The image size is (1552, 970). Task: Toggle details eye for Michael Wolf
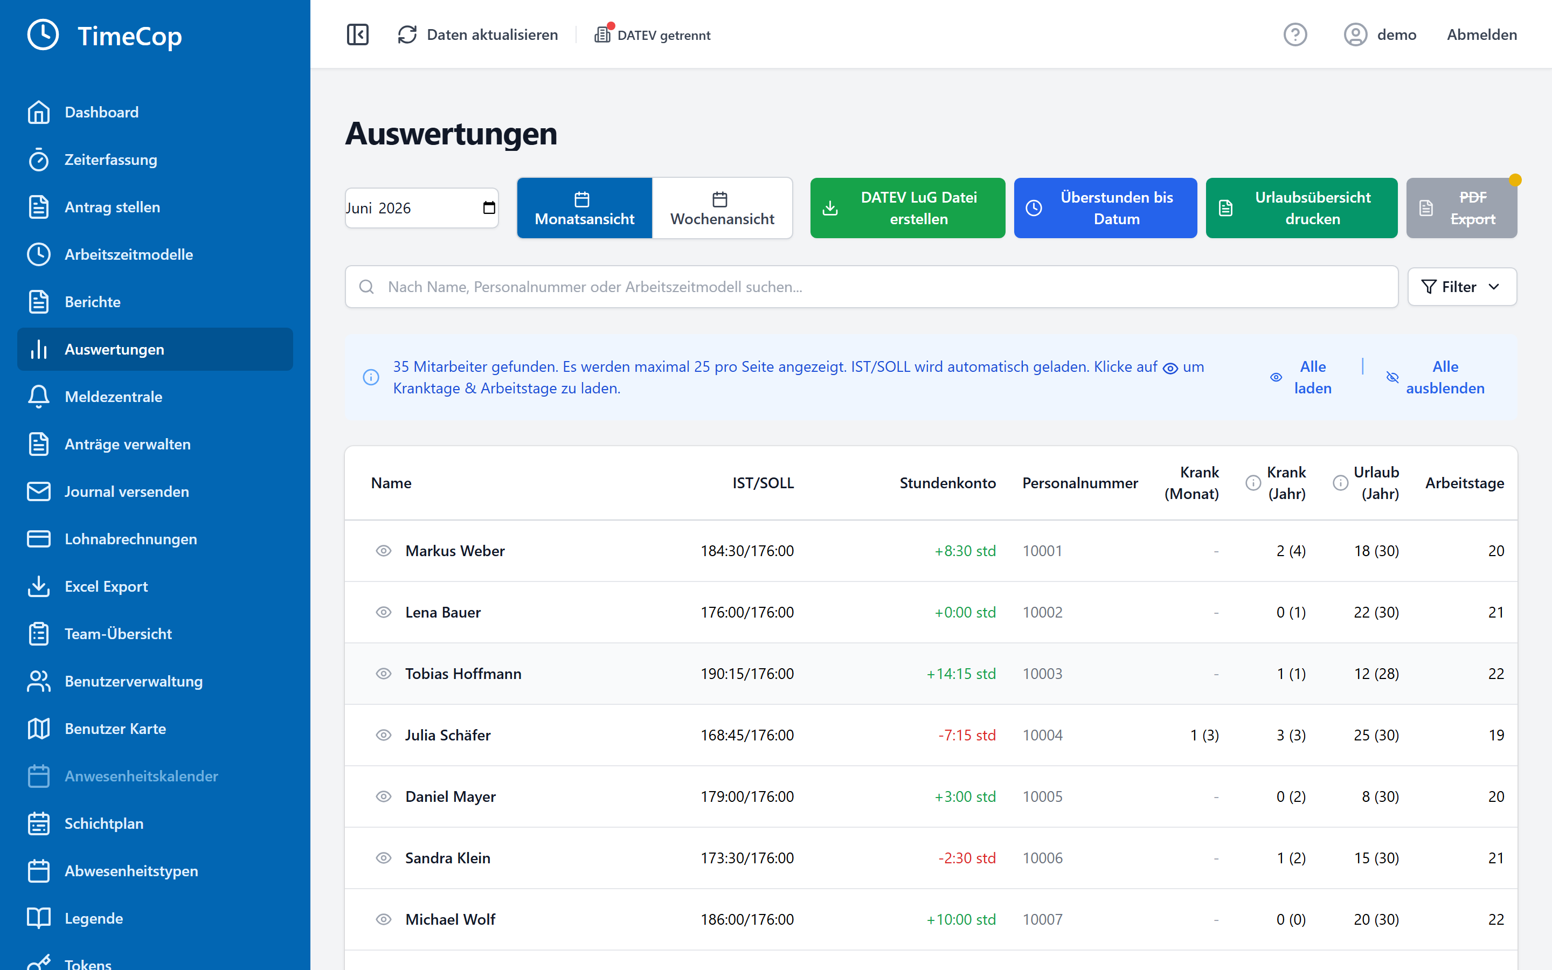tap(384, 919)
